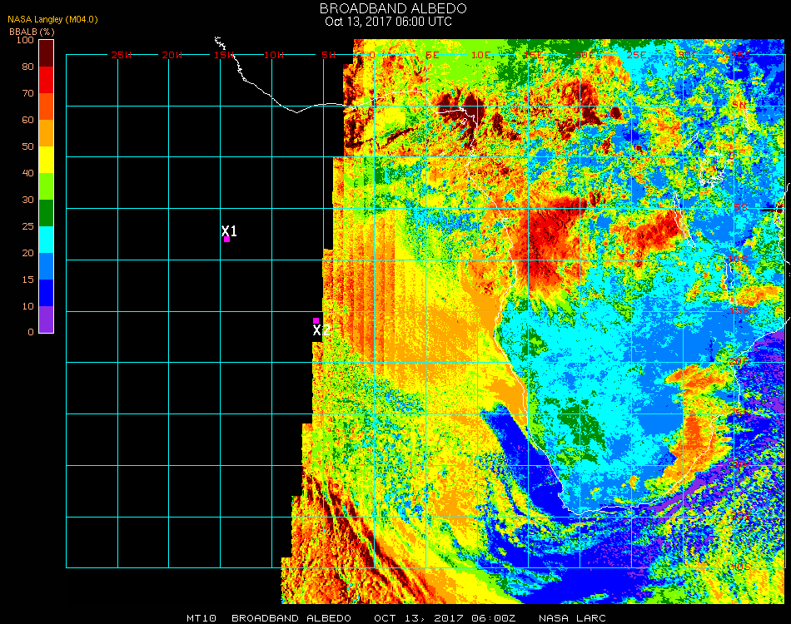Choose the purple 0-10 colorbar segment
791x624 pixels.
tap(47, 319)
